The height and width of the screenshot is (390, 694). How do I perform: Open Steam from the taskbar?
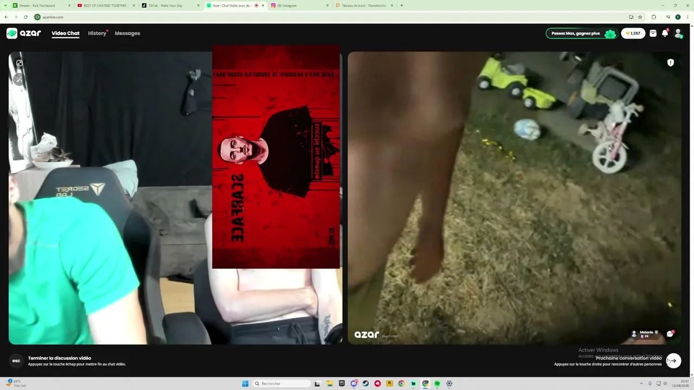pos(365,383)
